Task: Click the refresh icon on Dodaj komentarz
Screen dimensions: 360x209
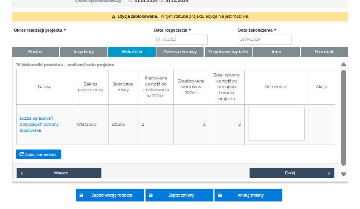Action: (21, 154)
